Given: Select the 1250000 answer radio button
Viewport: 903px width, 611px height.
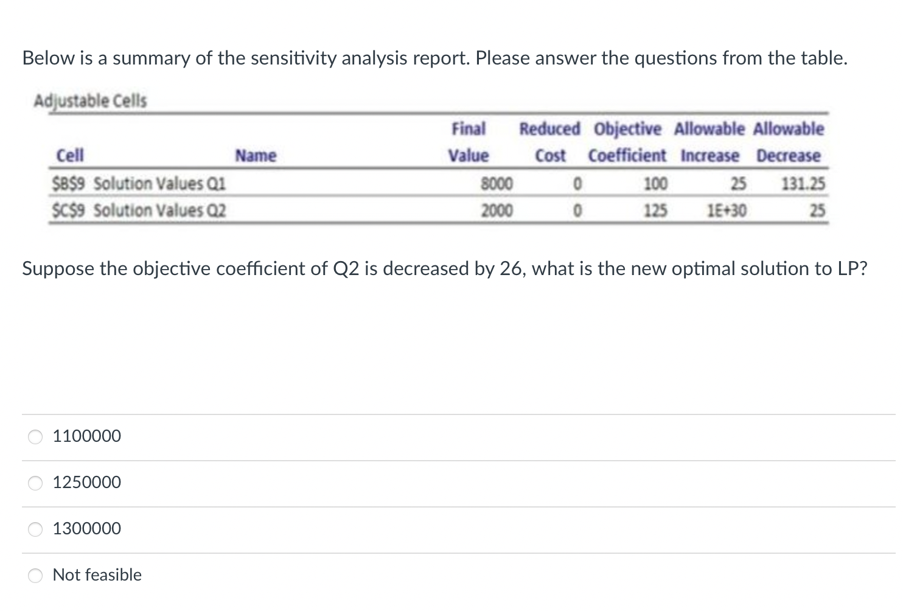Looking at the screenshot, I should pos(35,482).
